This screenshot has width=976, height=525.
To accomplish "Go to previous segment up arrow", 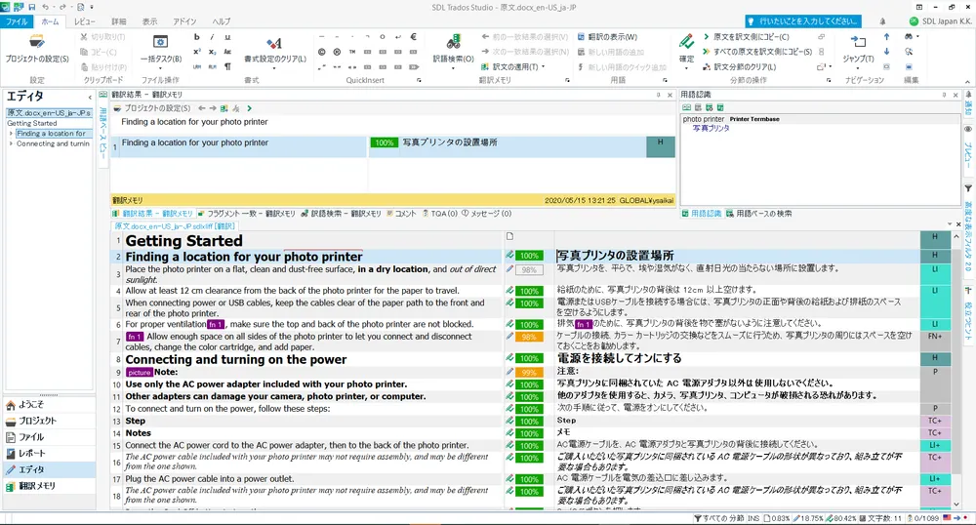I will coord(886,37).
